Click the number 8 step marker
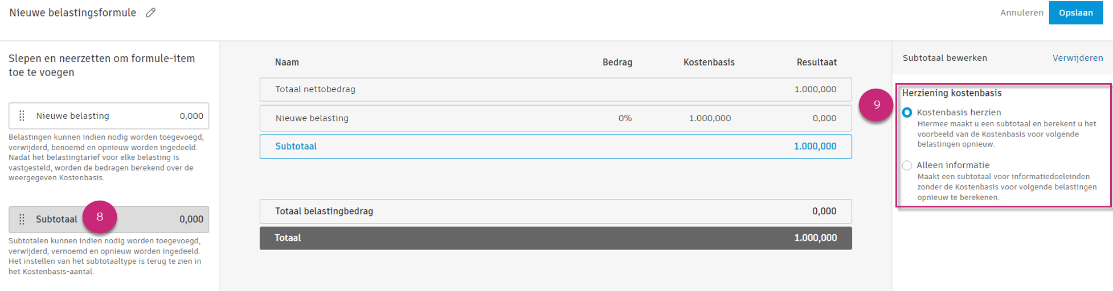Screen dimensions: 1113x291 coord(100,217)
